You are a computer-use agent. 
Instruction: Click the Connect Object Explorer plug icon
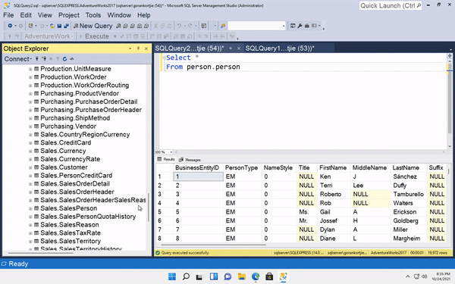coord(37,59)
